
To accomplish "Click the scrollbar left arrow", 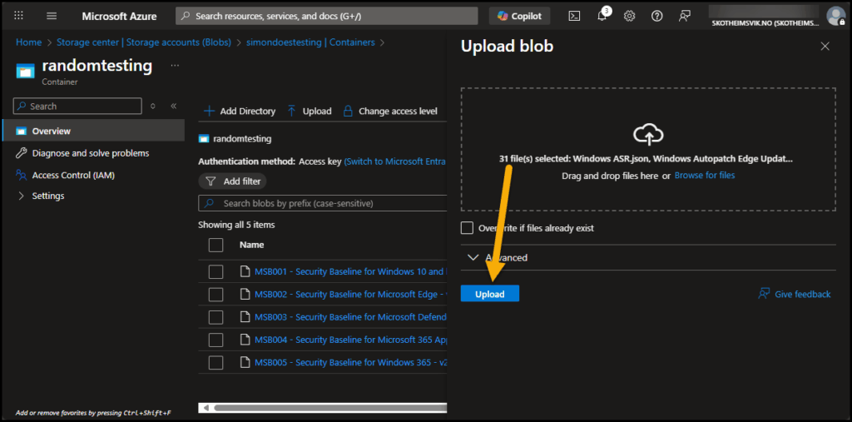I will (x=206, y=408).
